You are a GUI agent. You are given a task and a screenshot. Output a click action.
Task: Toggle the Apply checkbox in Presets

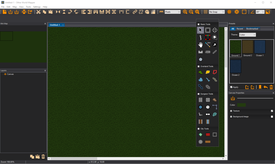point(231,87)
